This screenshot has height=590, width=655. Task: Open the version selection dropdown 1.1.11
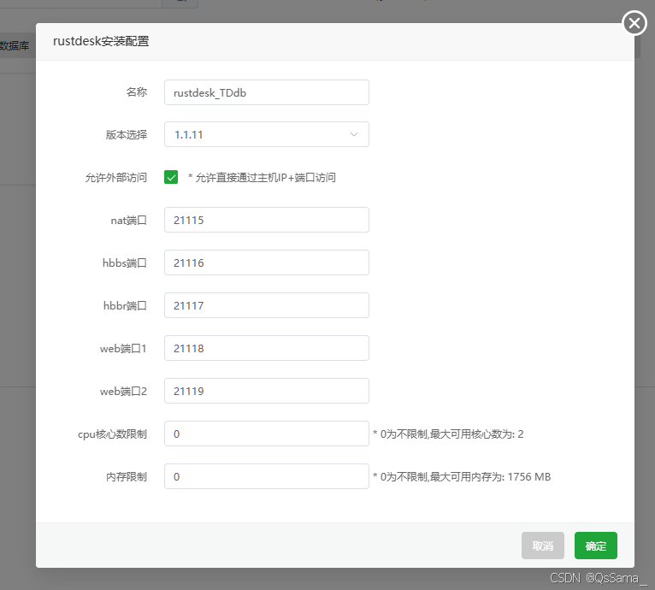point(267,134)
